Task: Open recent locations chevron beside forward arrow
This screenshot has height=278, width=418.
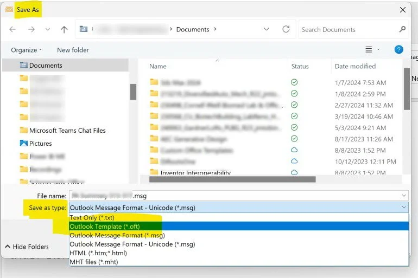Action: tap(48, 29)
